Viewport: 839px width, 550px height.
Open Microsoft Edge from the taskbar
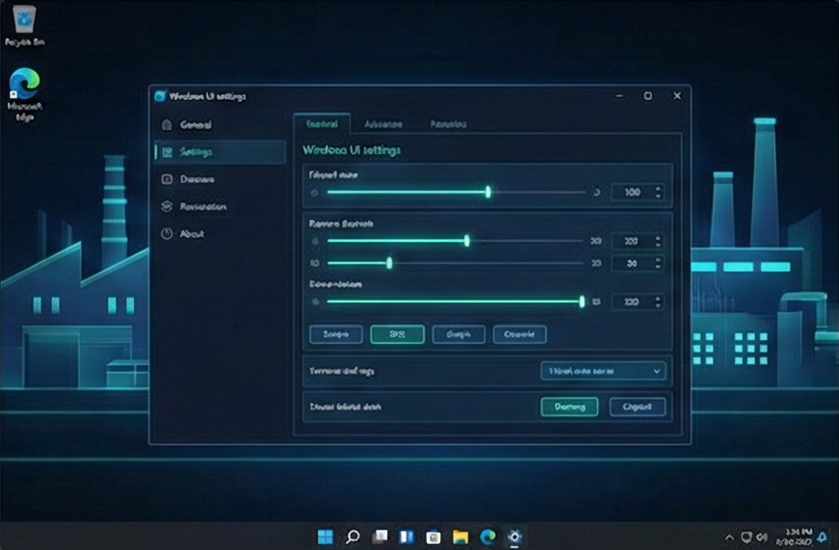(487, 537)
